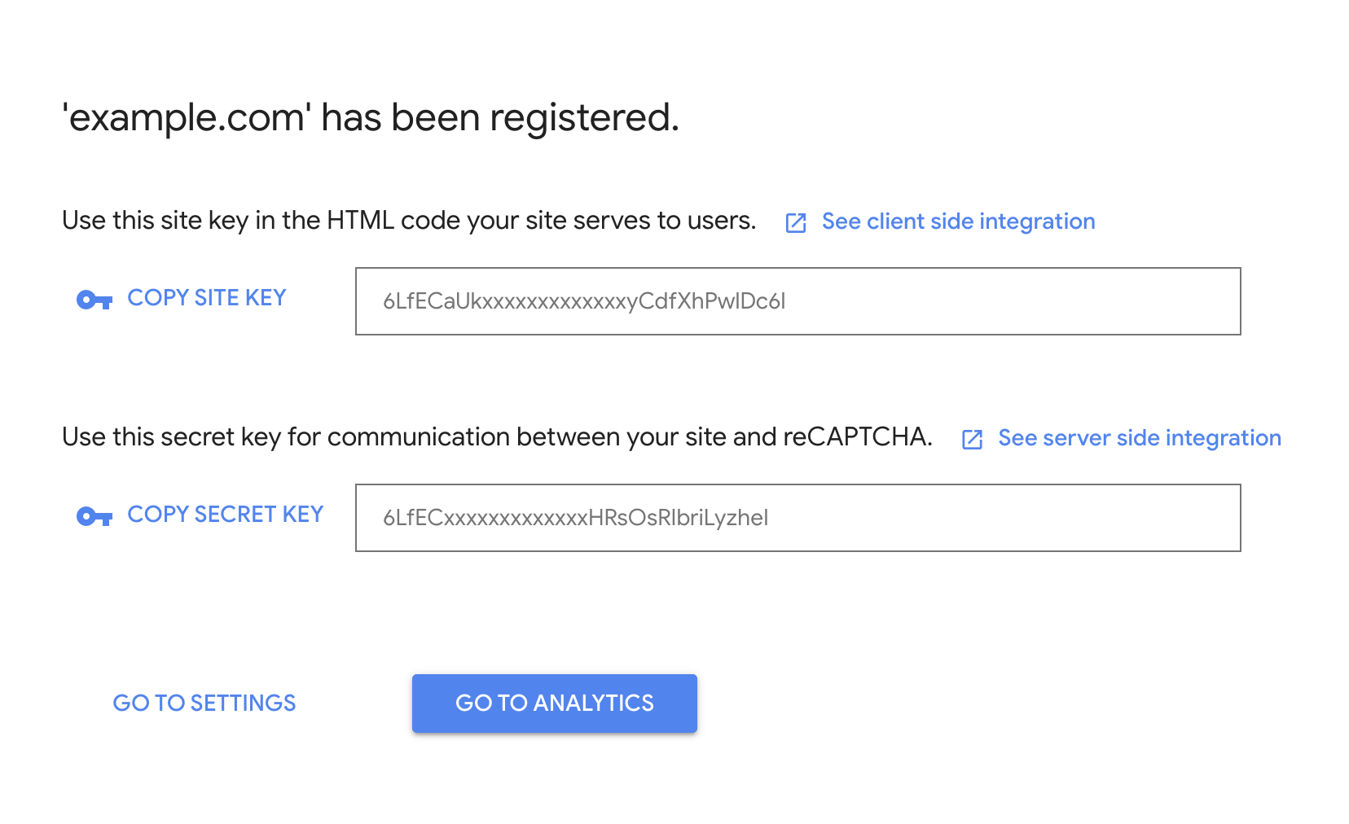Click the 'example.com' registered heading
The width and height of the screenshot is (1349, 824).
click(x=369, y=117)
